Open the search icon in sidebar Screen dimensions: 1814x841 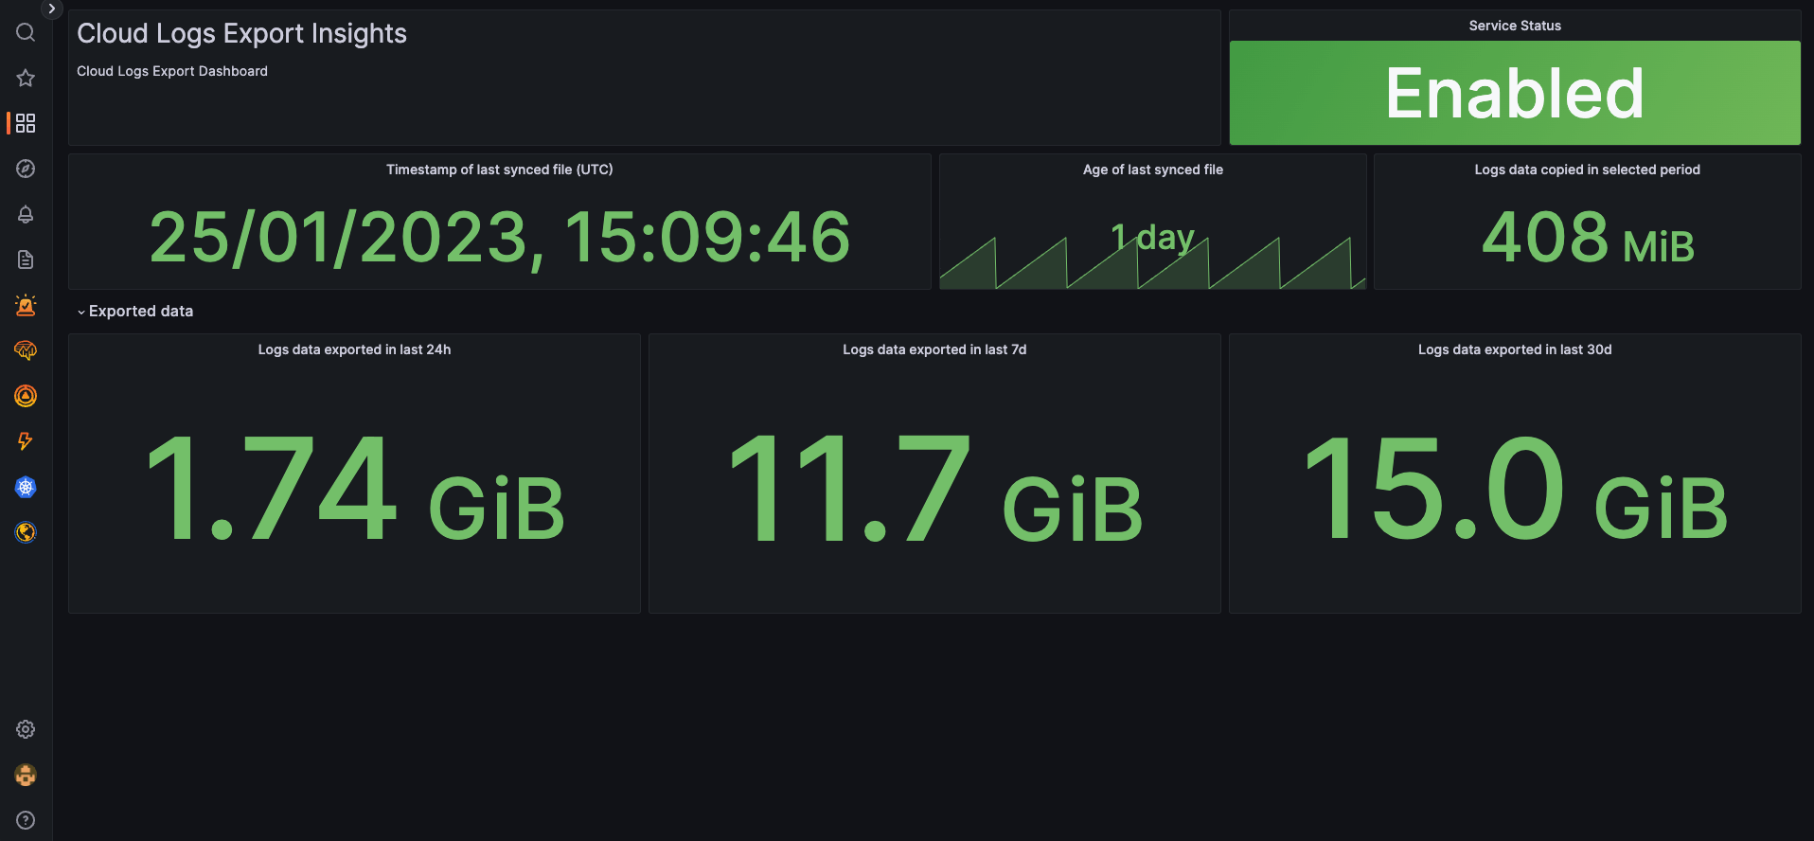[26, 32]
